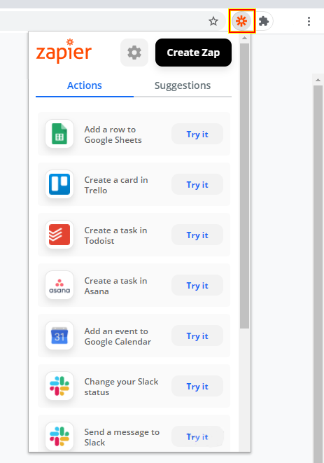The image size is (324, 463).
Task: Click the page scrollbar up arrow
Action: (x=318, y=80)
